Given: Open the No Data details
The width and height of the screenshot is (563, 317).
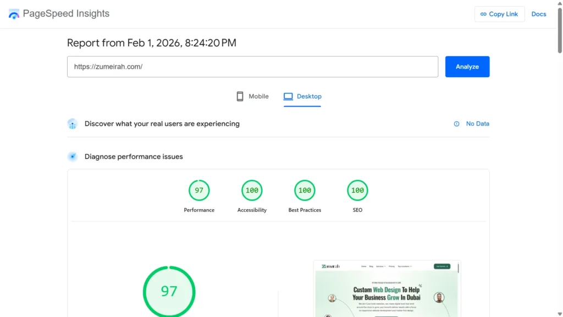Looking at the screenshot, I should click(478, 123).
